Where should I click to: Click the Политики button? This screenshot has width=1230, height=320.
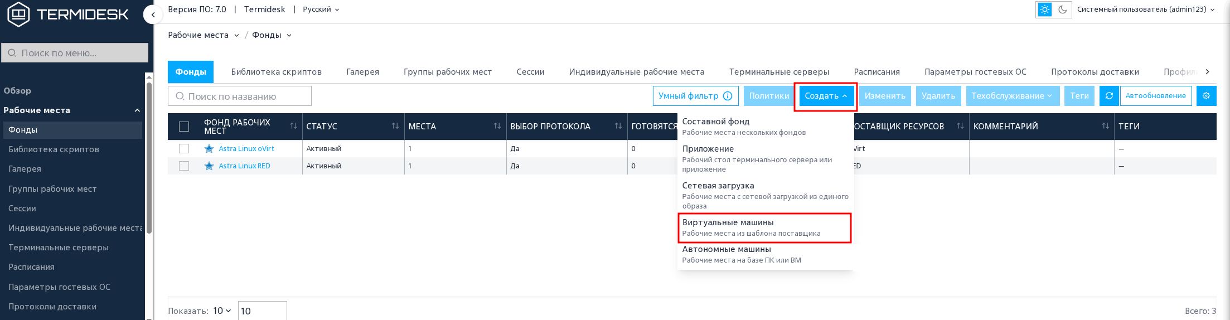click(x=769, y=96)
